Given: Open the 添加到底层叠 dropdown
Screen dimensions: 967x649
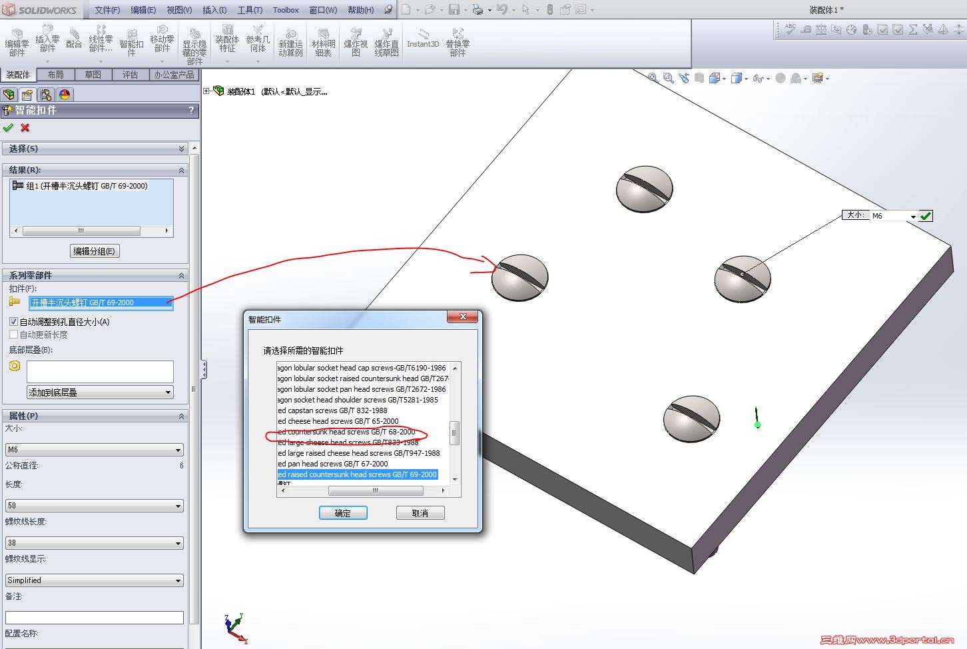Looking at the screenshot, I should click(x=100, y=392).
